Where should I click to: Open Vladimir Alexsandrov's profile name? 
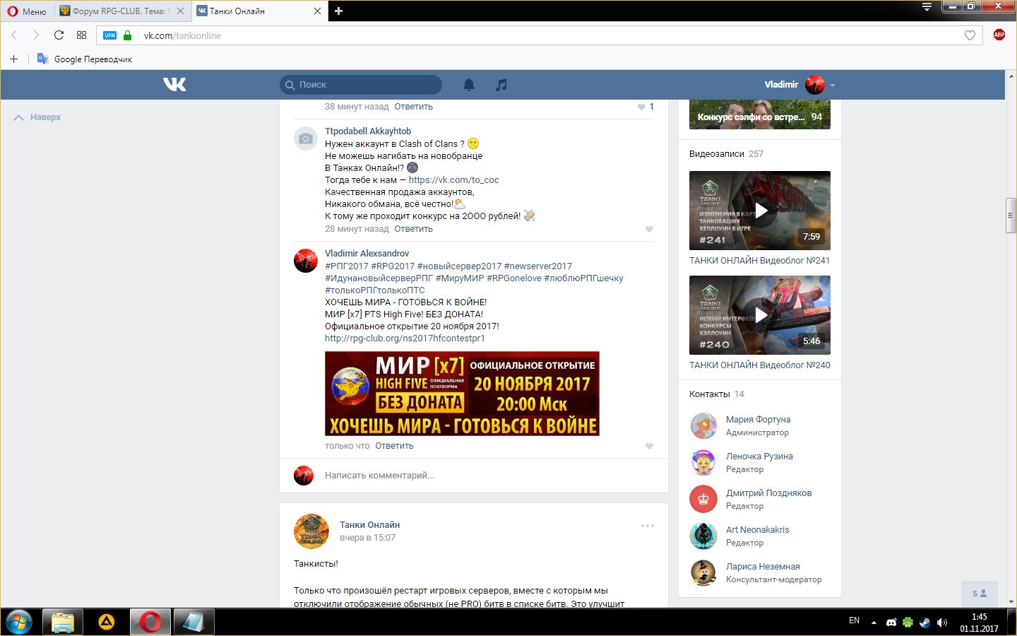367,254
